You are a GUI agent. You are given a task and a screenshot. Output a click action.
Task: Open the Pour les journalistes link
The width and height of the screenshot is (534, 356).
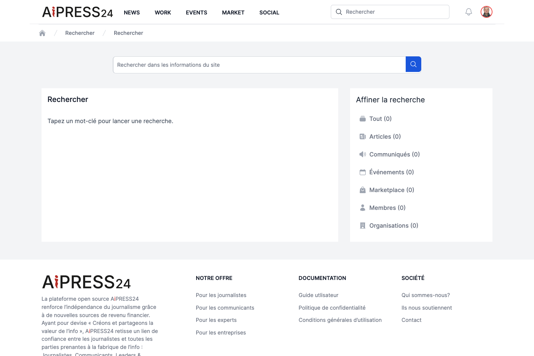pos(221,295)
